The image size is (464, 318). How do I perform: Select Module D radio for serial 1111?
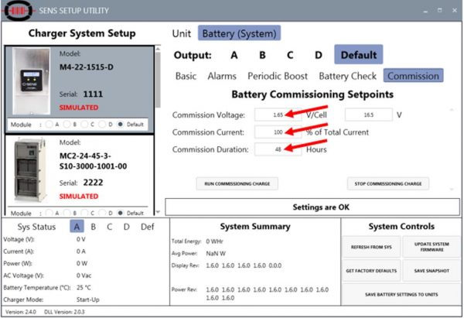pos(102,125)
